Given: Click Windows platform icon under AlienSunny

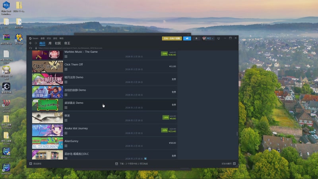Looking at the screenshot, I should [66, 146].
